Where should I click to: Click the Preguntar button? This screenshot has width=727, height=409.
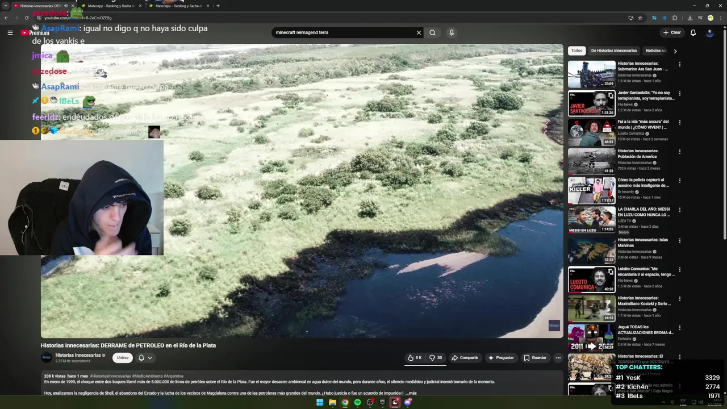pyautogui.click(x=500, y=358)
